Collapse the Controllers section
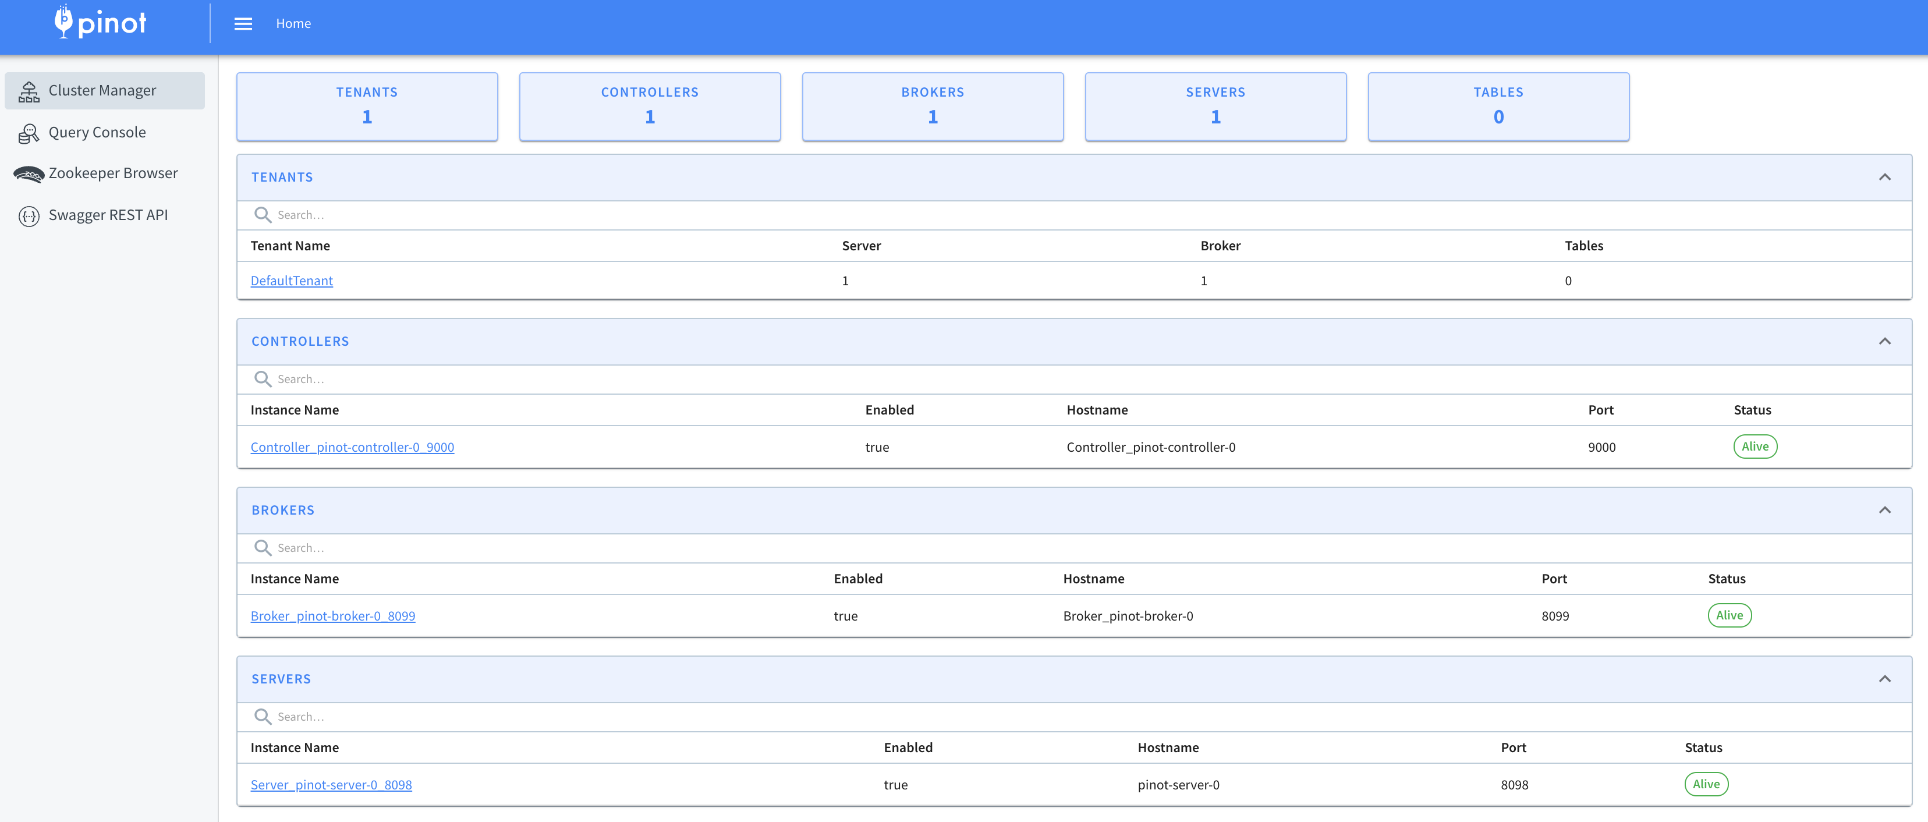The width and height of the screenshot is (1928, 822). point(1884,341)
